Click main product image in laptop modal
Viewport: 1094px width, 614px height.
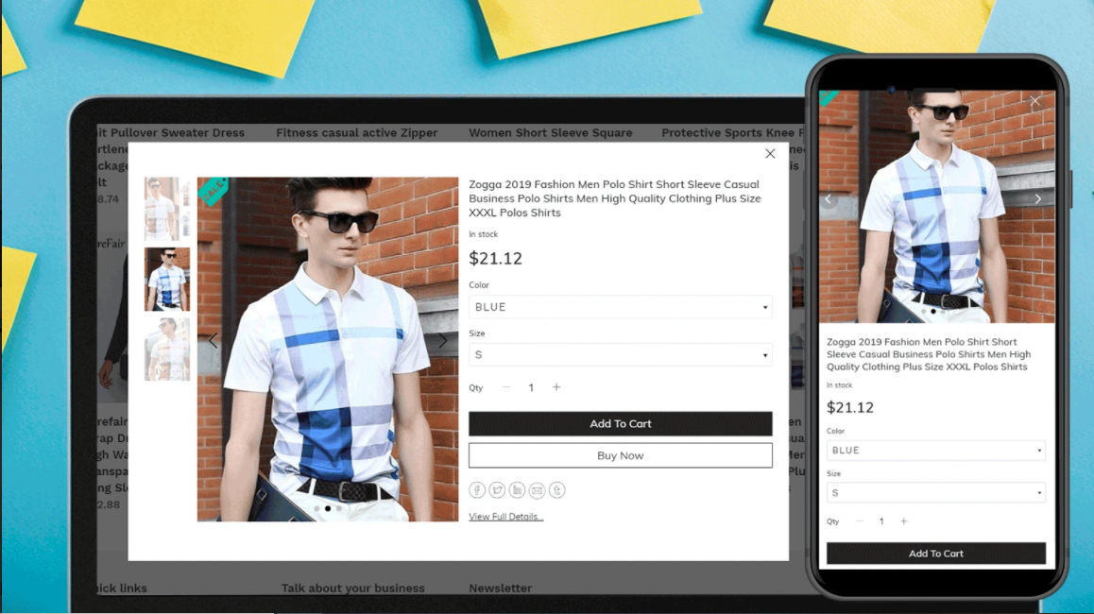[x=328, y=349]
